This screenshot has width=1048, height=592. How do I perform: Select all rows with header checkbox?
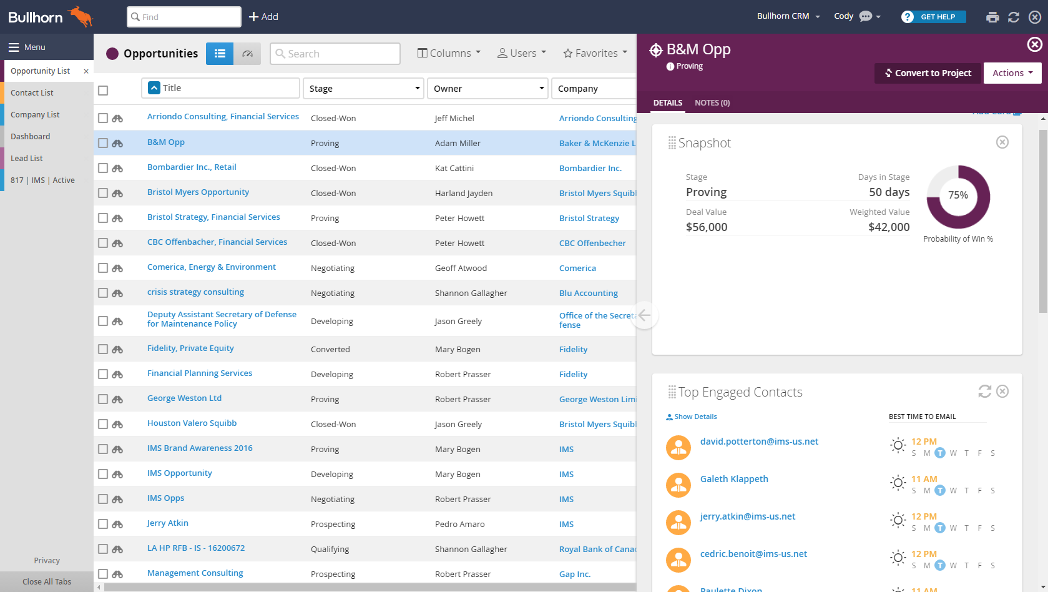pyautogui.click(x=103, y=91)
